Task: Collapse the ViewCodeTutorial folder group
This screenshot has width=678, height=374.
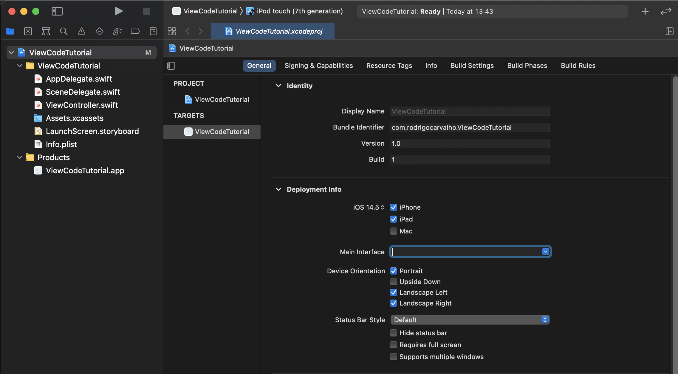Action: point(20,66)
